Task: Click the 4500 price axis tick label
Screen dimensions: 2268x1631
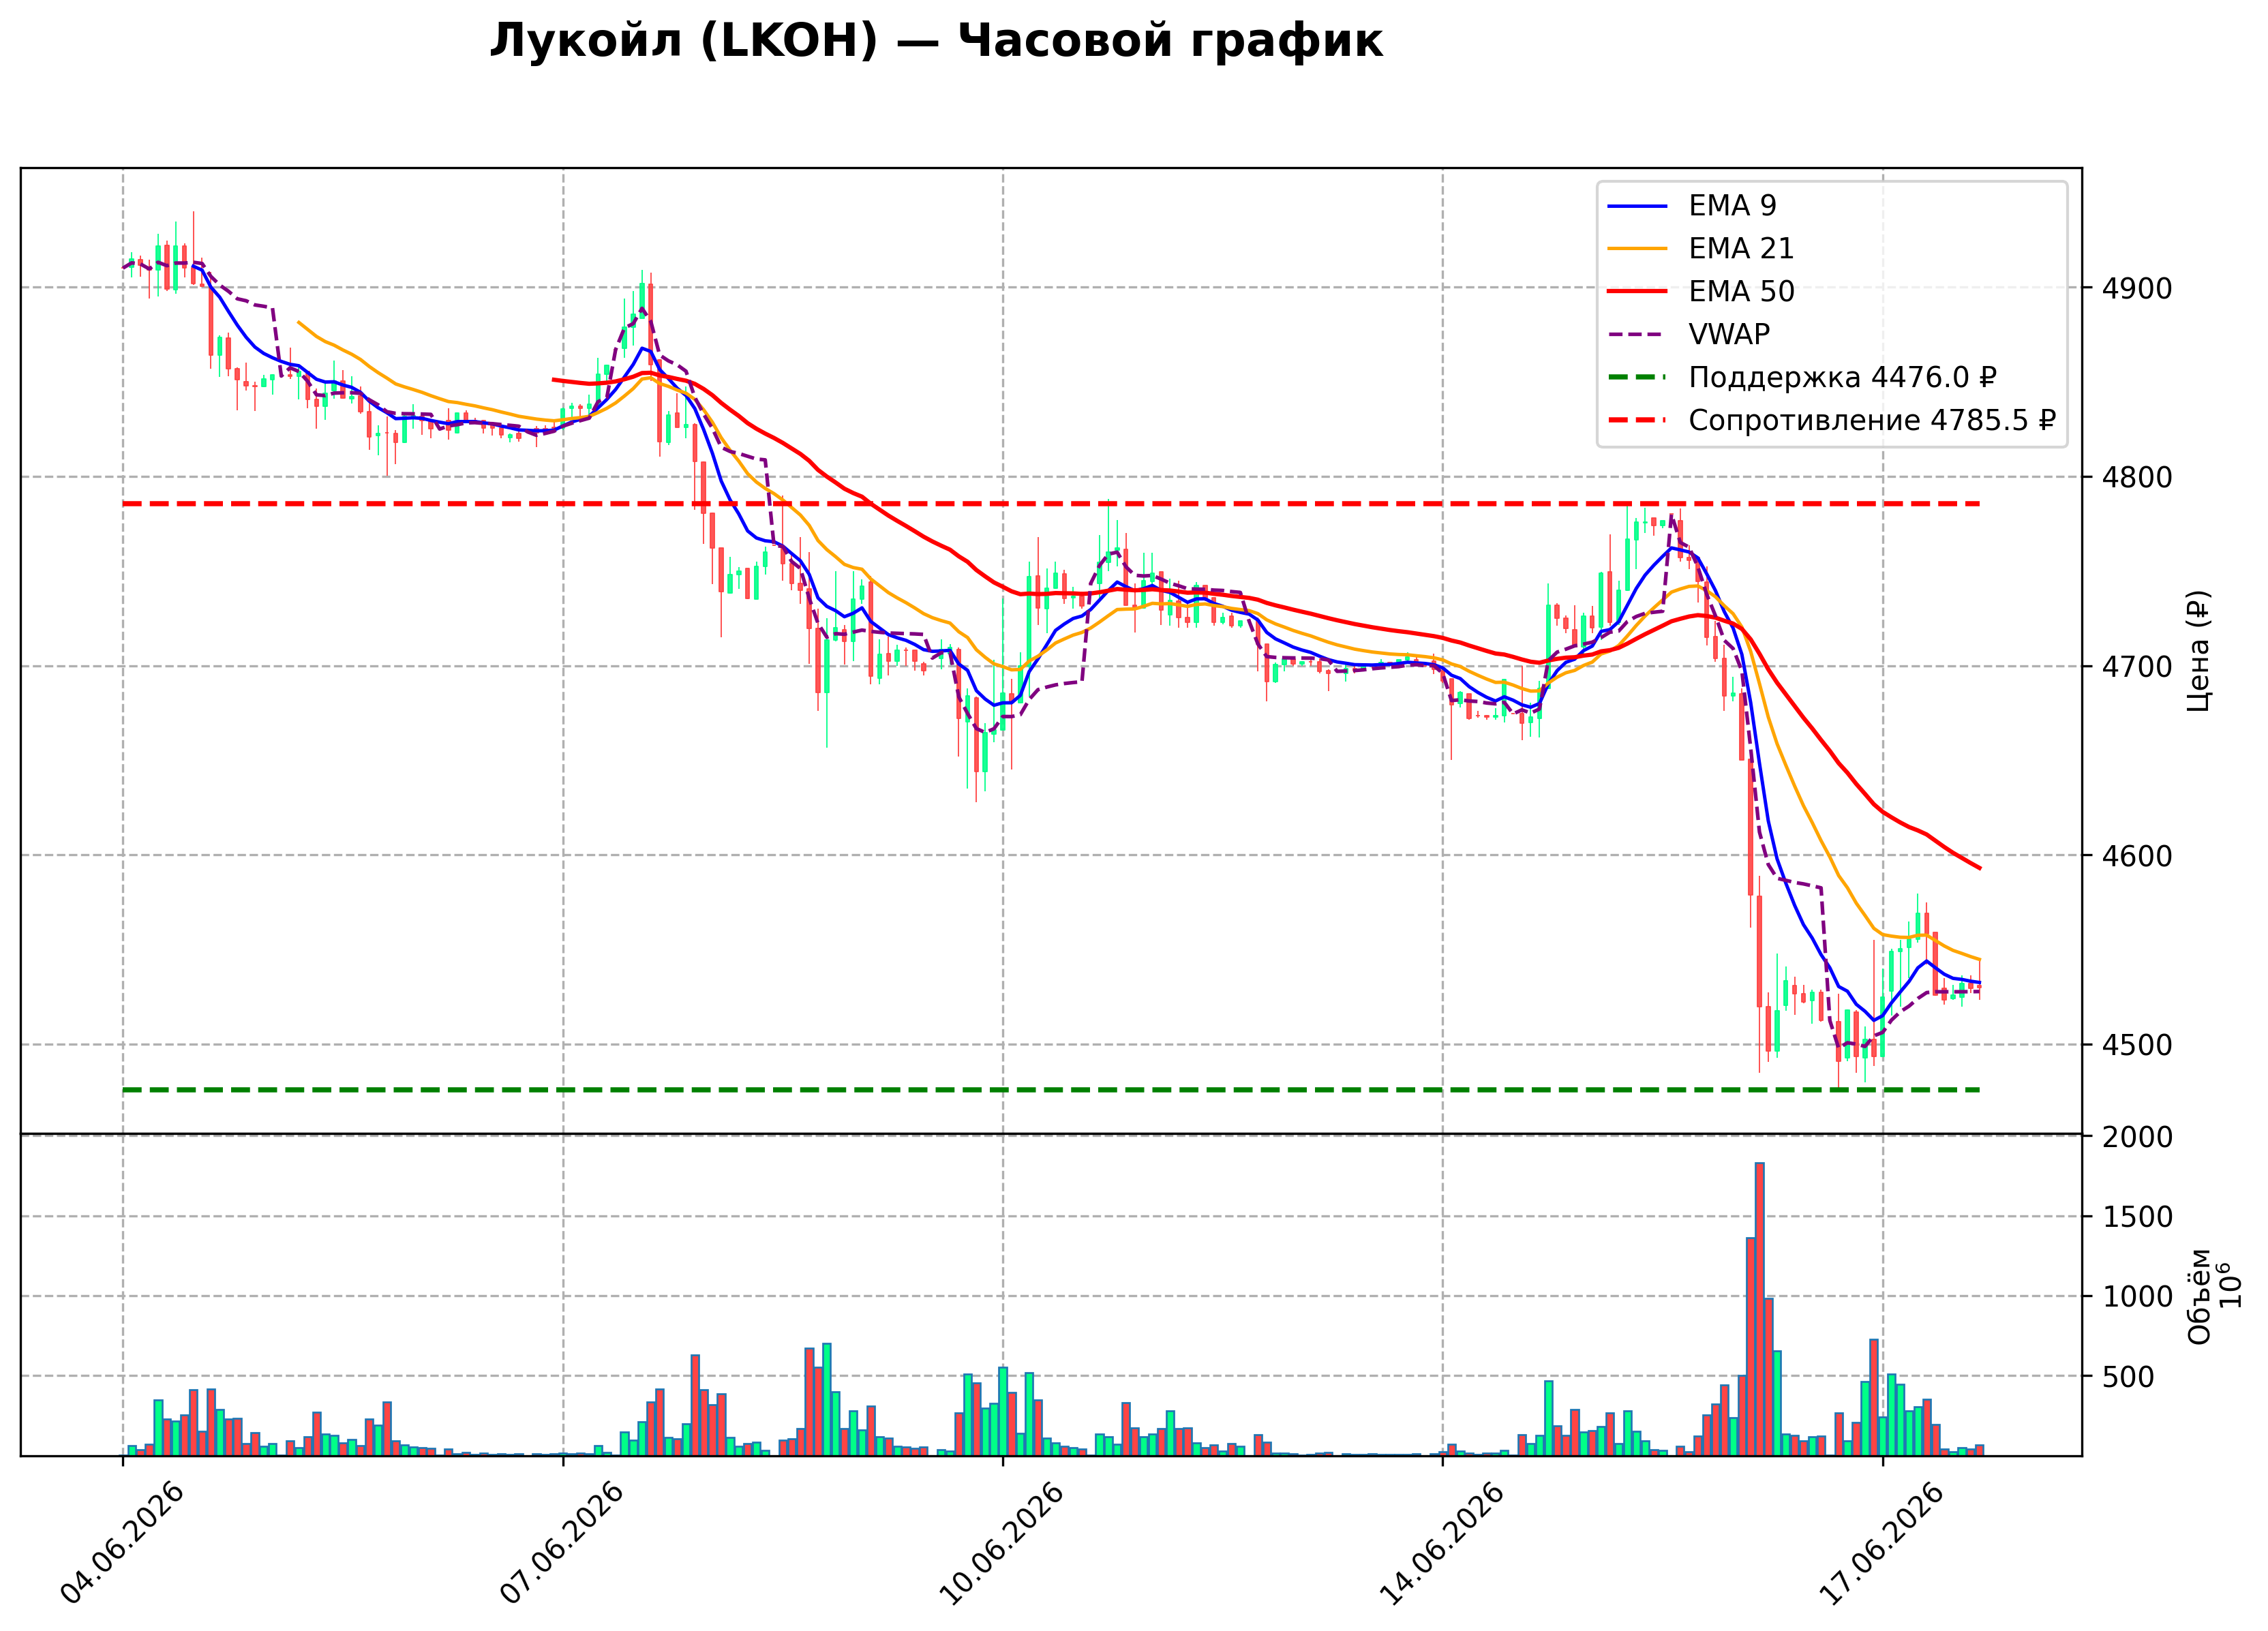Action: [2137, 1046]
